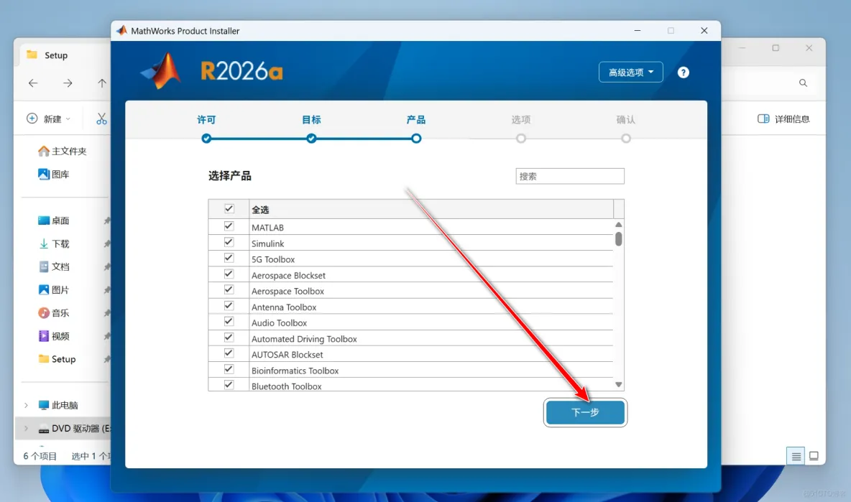Toggle the 全选 checkbox
The width and height of the screenshot is (851, 502).
[229, 209]
